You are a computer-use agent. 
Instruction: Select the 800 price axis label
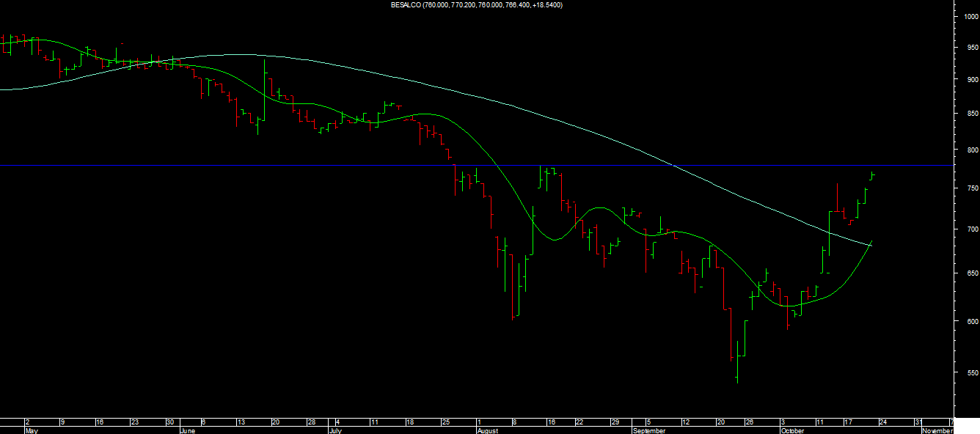click(x=971, y=150)
